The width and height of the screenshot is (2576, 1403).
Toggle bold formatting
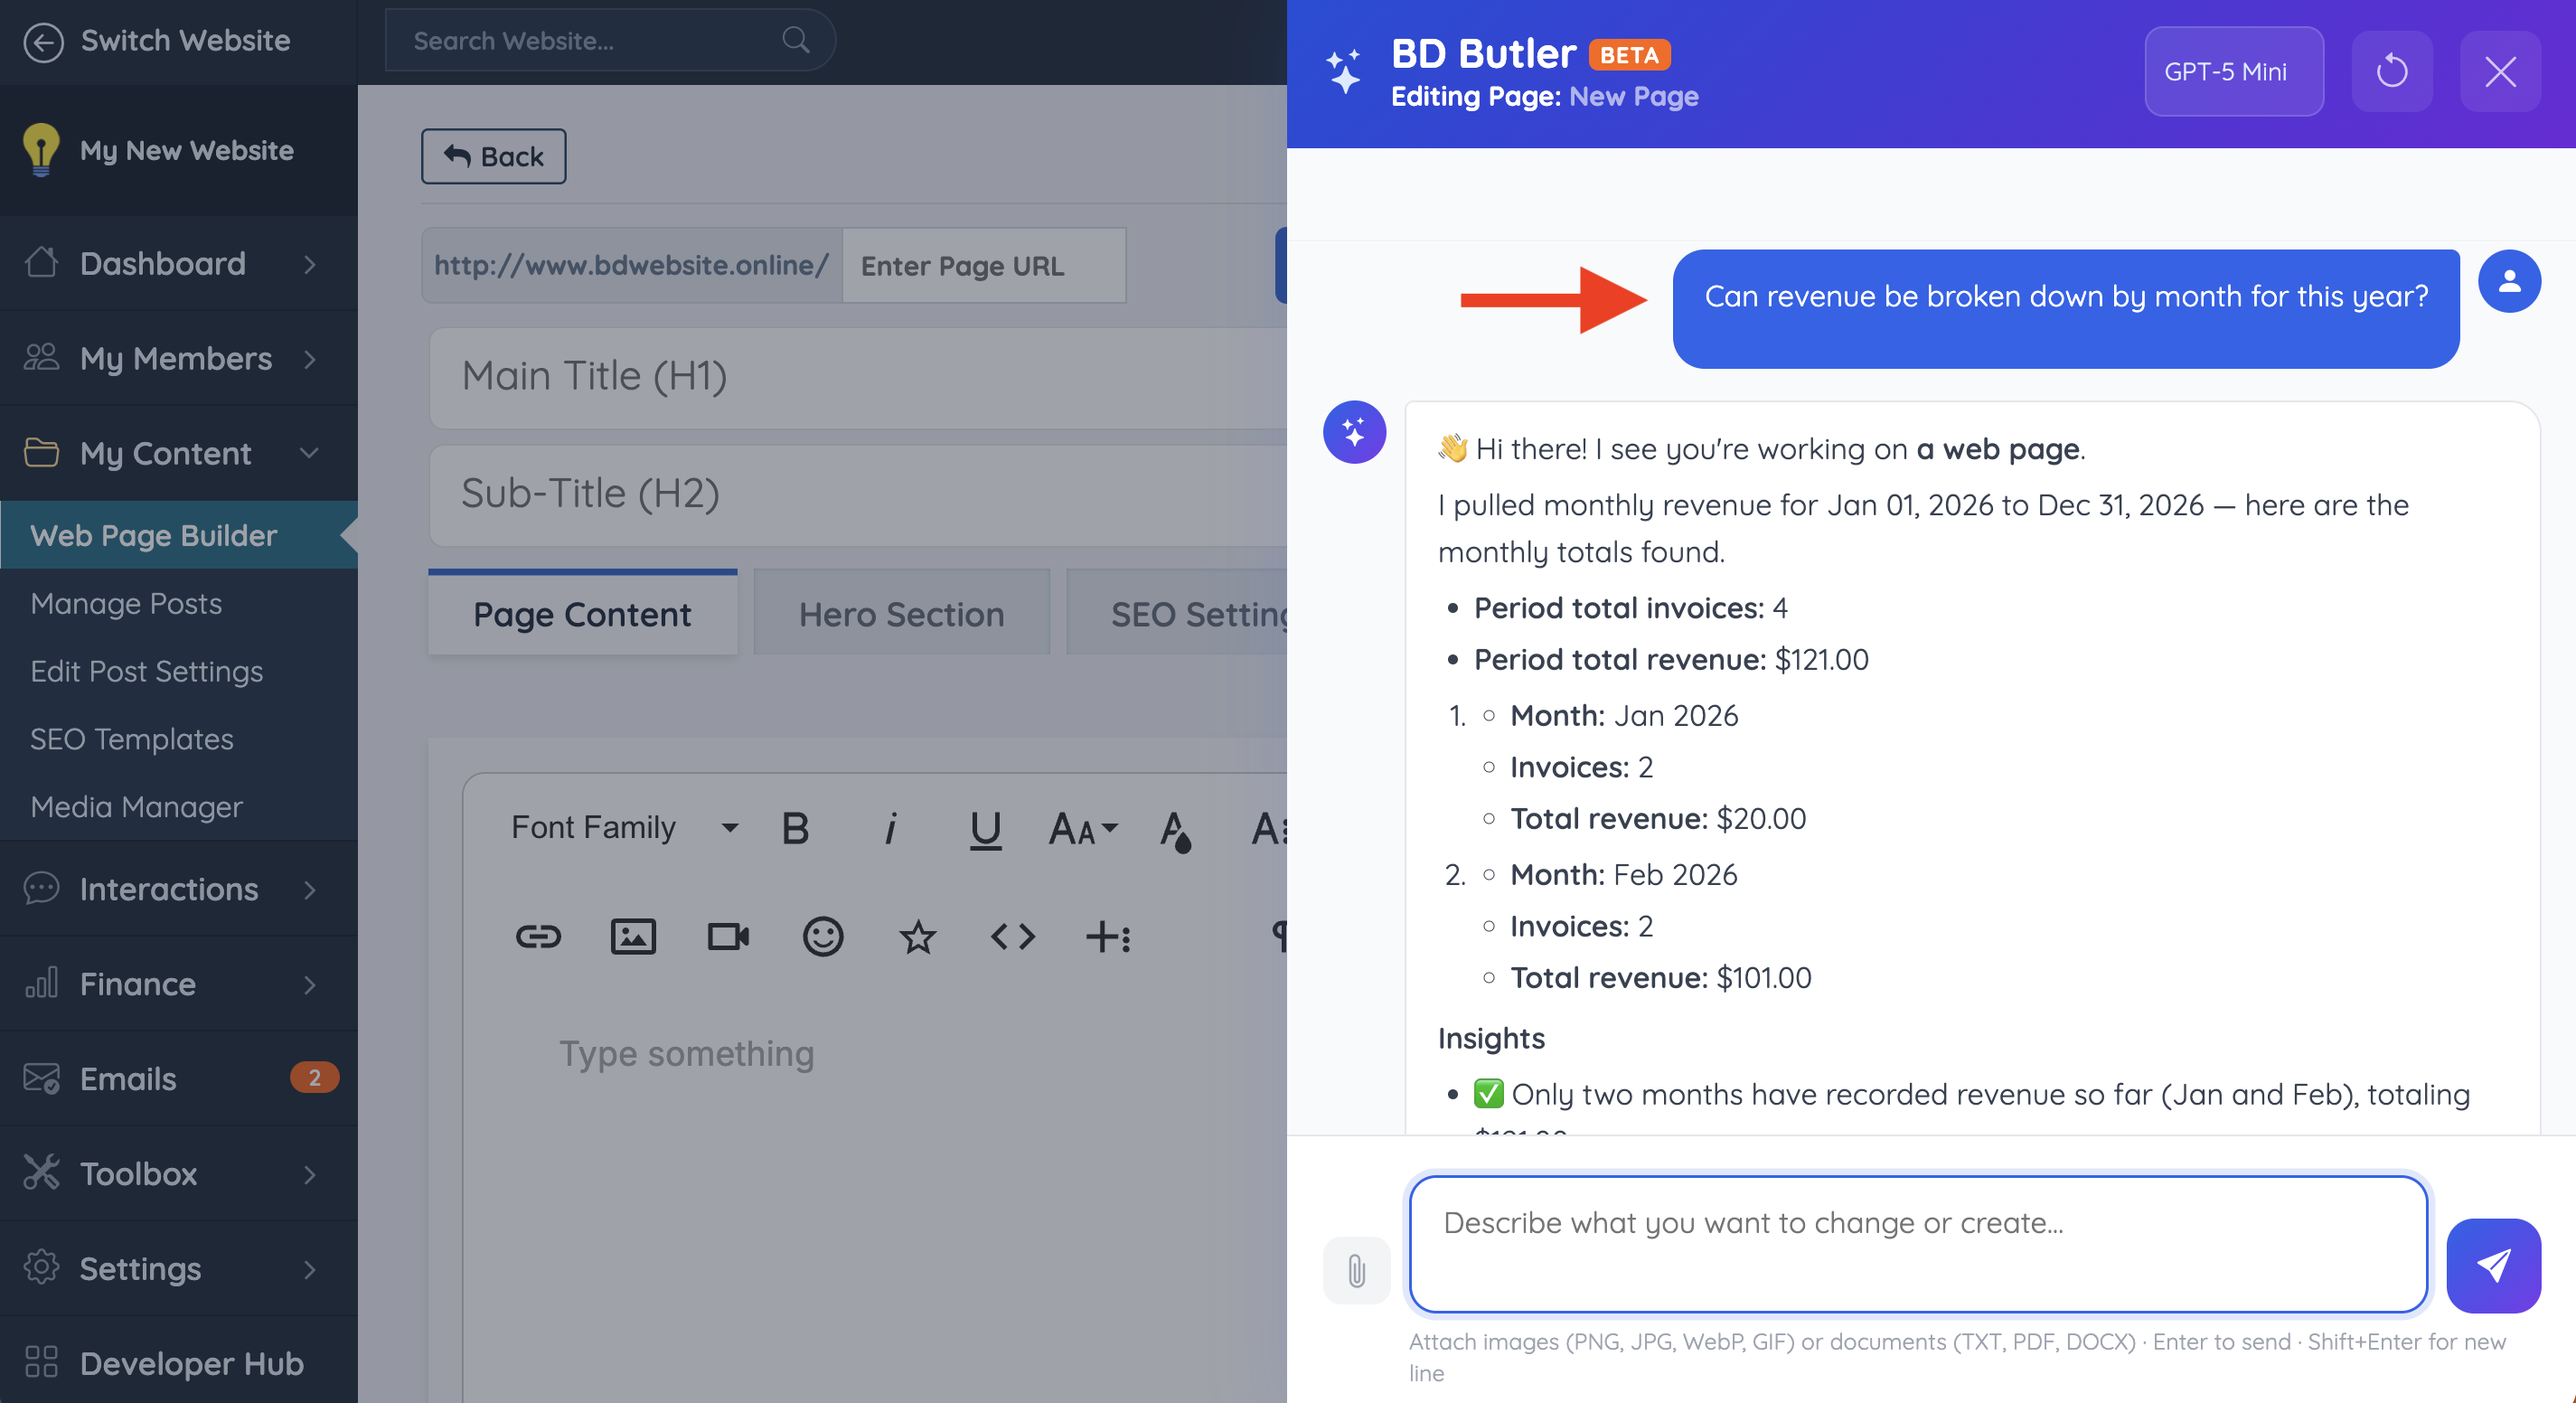point(795,828)
